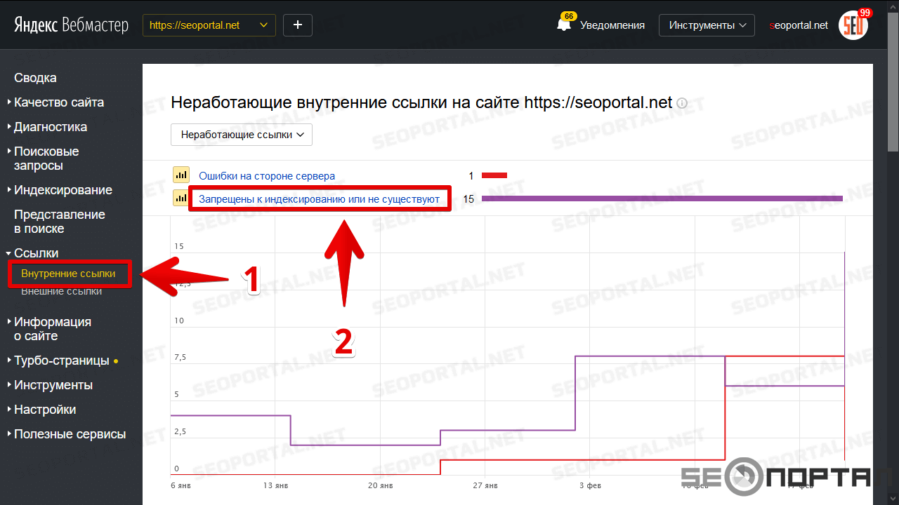Click chart icon beside Ошибки на стороне сервера
The width and height of the screenshot is (899, 505).
[181, 175]
